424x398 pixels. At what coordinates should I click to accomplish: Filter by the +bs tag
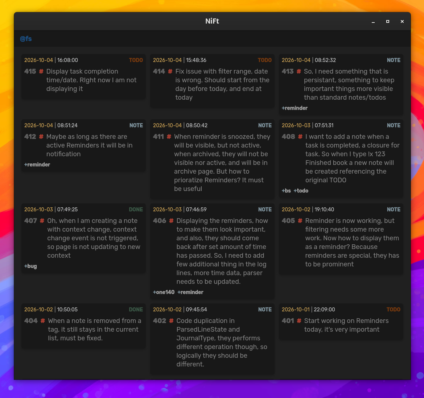(x=286, y=191)
